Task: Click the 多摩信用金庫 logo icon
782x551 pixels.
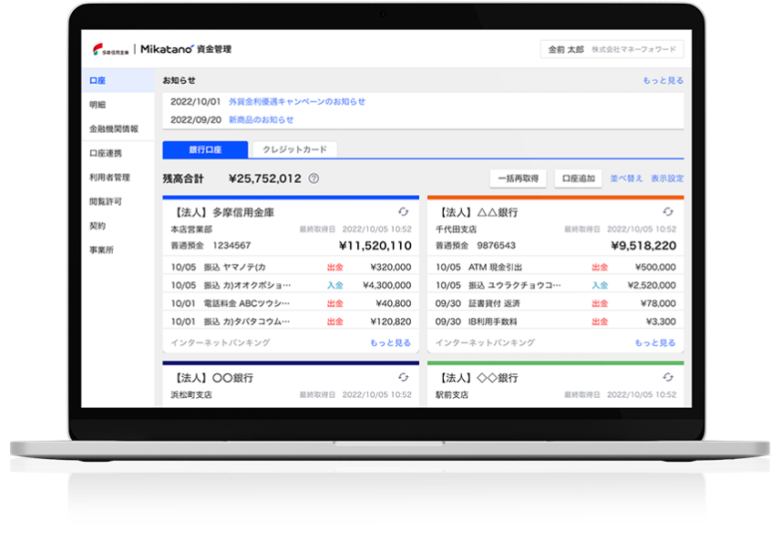Action: (110, 49)
